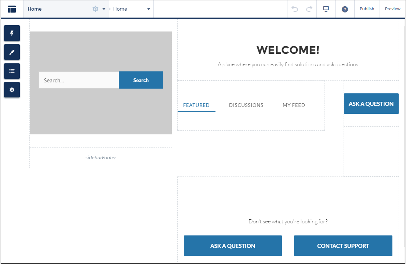Switch to the DISCUSSIONS tab
406x264 pixels.
[246, 105]
